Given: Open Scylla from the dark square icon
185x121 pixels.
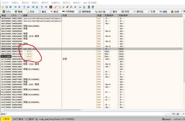Looking at the screenshot, I should click(x=51, y=7).
